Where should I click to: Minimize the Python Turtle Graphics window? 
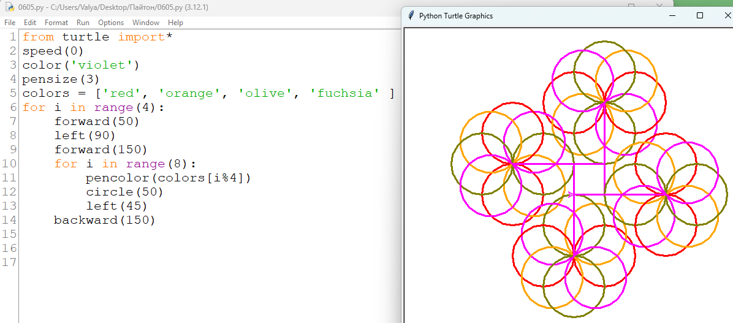click(x=672, y=15)
